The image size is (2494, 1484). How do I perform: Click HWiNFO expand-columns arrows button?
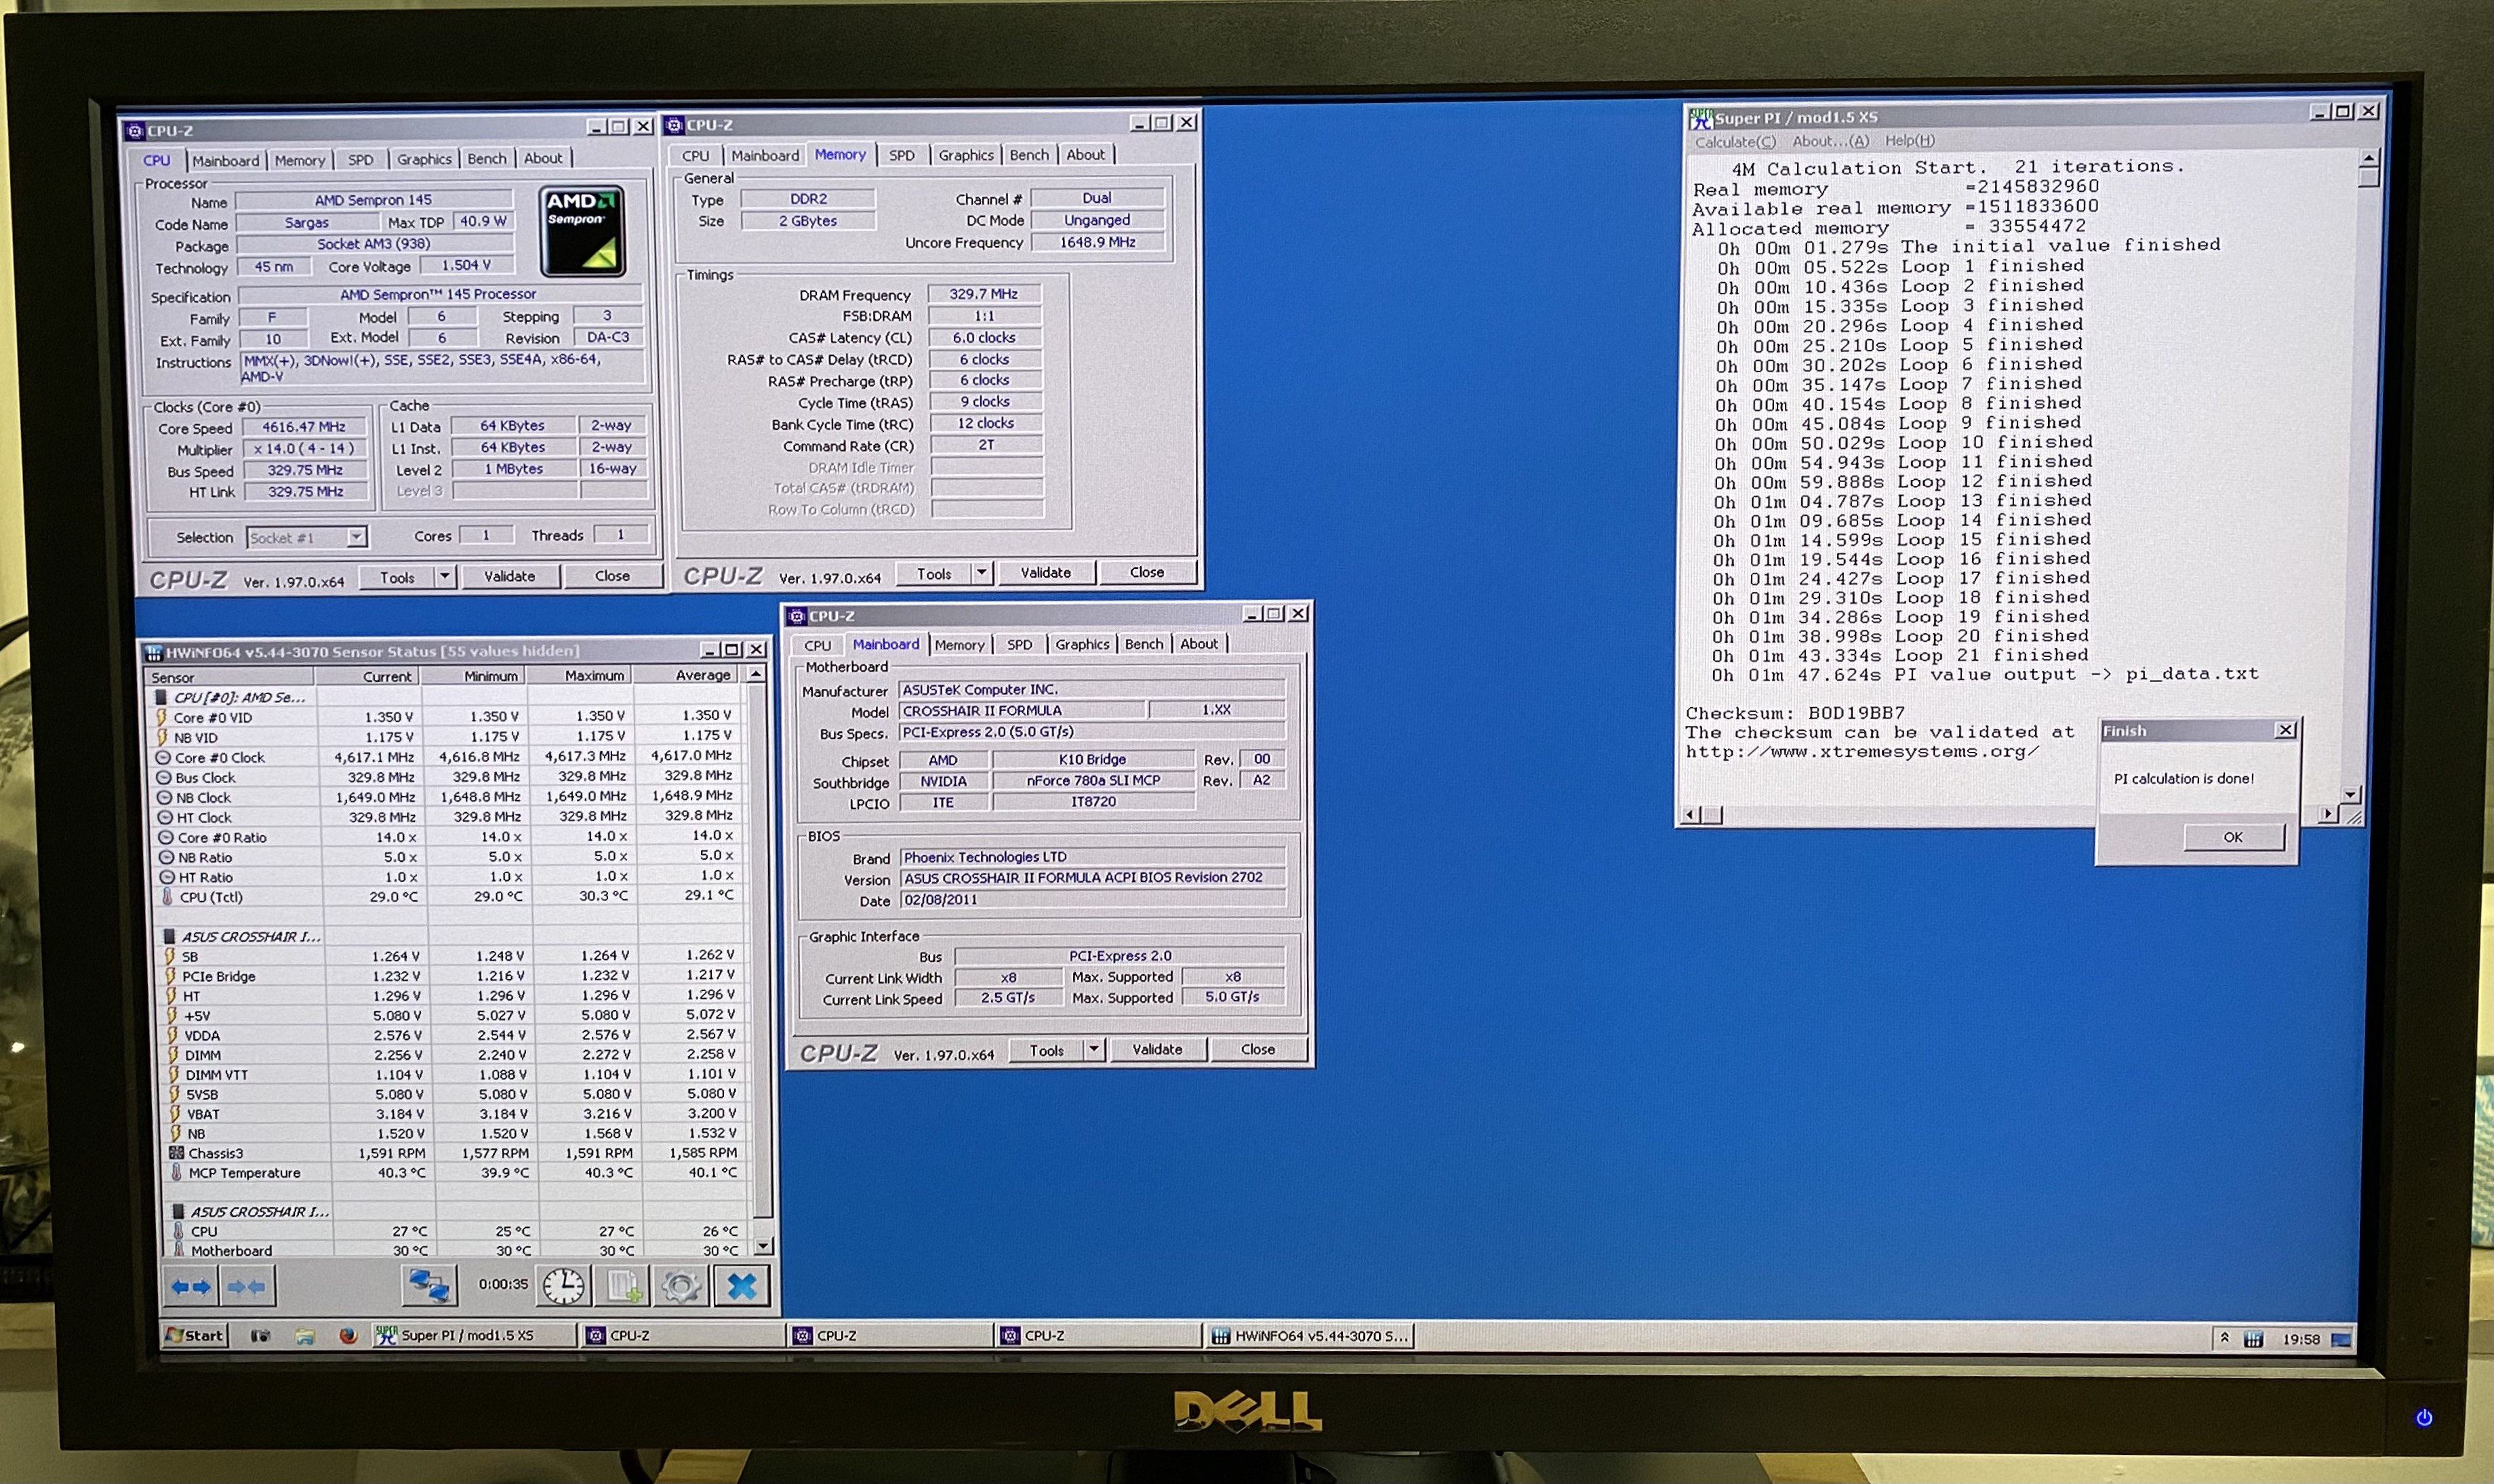[190, 1286]
